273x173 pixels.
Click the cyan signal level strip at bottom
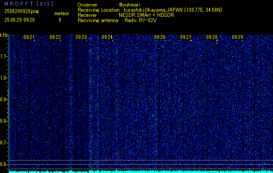point(141,171)
